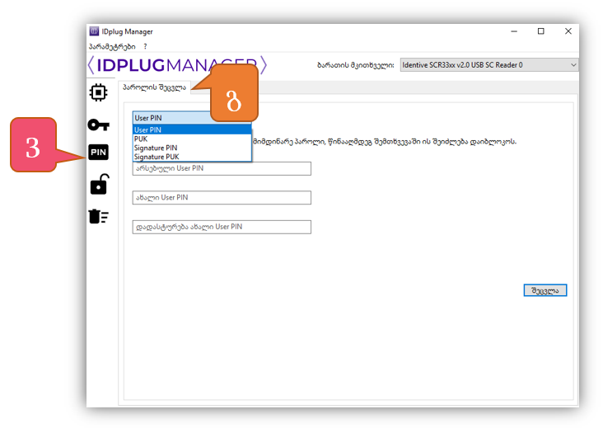Expand the card reader dropdown

pyautogui.click(x=489, y=64)
